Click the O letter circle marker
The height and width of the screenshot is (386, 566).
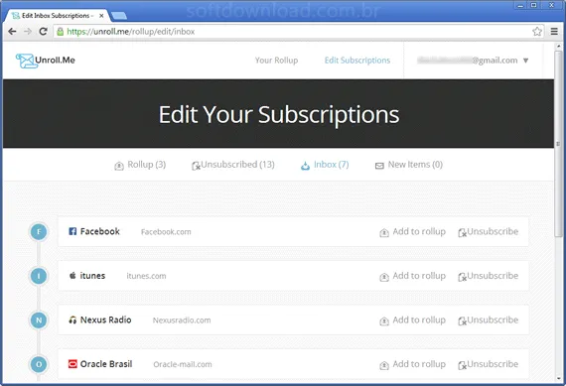click(x=39, y=364)
